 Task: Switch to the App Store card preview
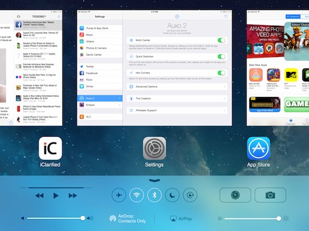[x=277, y=68]
